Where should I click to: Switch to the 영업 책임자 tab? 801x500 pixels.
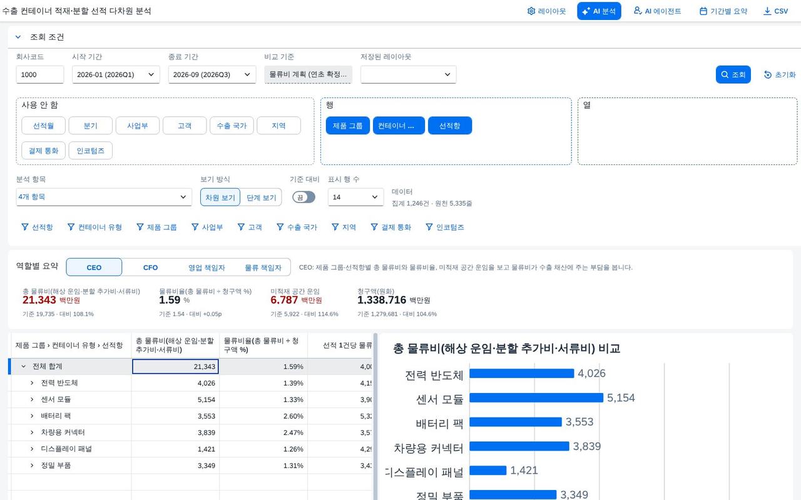coord(207,267)
